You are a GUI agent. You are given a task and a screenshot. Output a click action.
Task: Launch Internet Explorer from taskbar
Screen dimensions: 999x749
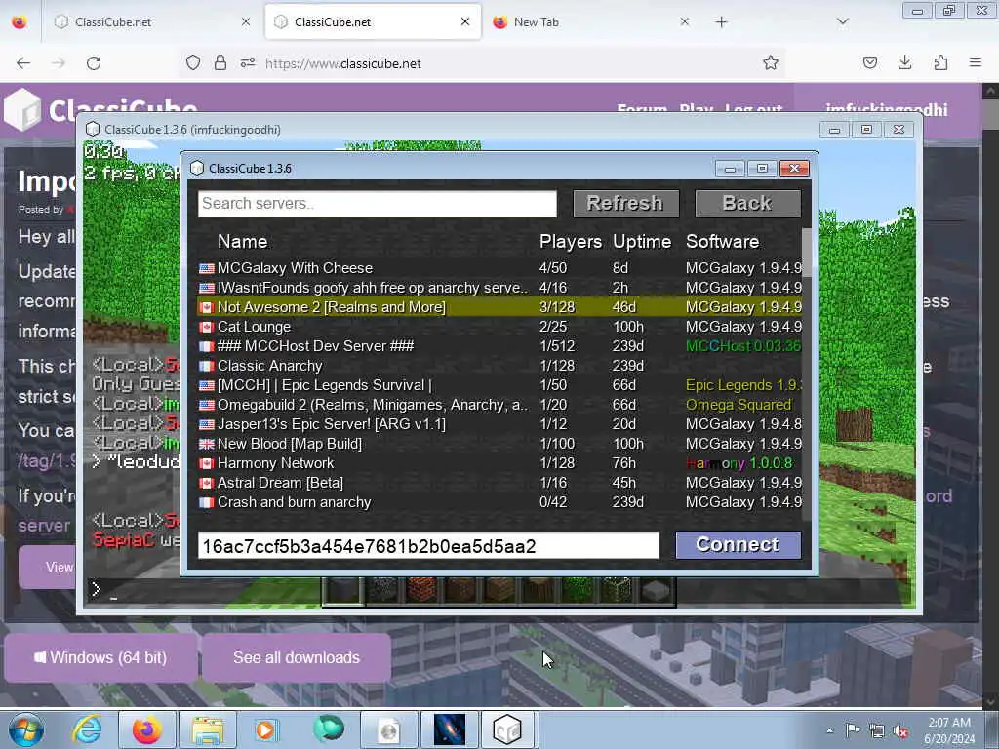coord(87,729)
